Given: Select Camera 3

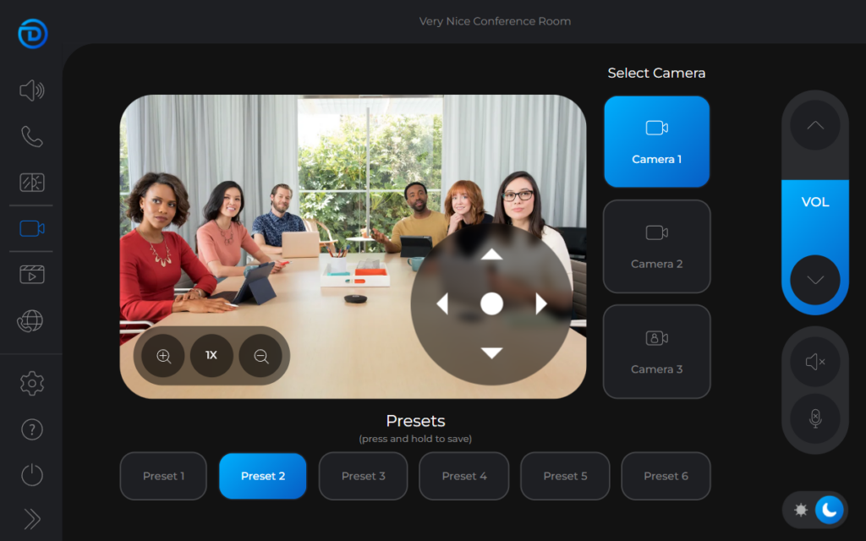Looking at the screenshot, I should click(656, 352).
